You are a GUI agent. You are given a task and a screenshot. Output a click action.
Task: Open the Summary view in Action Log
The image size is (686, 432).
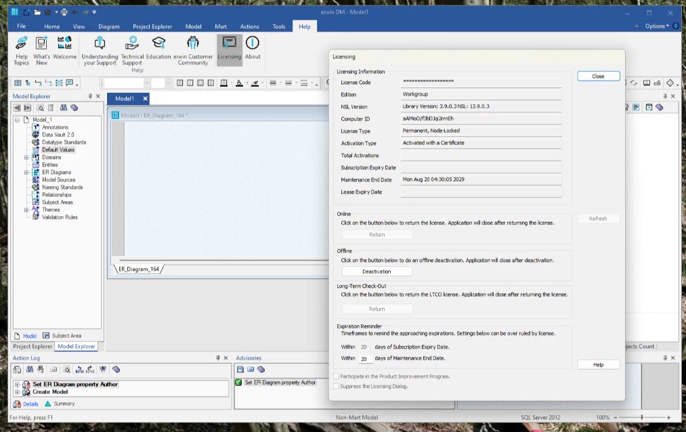pos(60,404)
